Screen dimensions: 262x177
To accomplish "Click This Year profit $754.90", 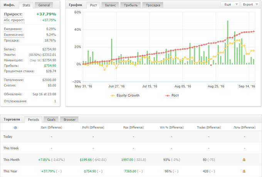I will (x=90, y=171).
